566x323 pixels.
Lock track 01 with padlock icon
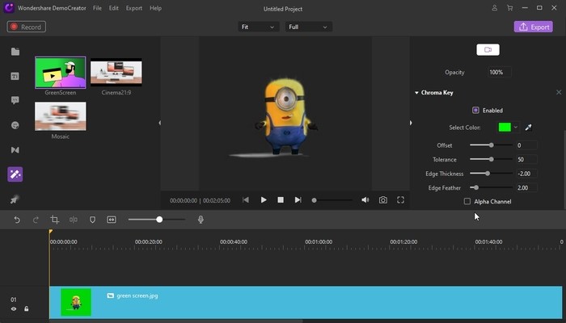[x=27, y=309]
